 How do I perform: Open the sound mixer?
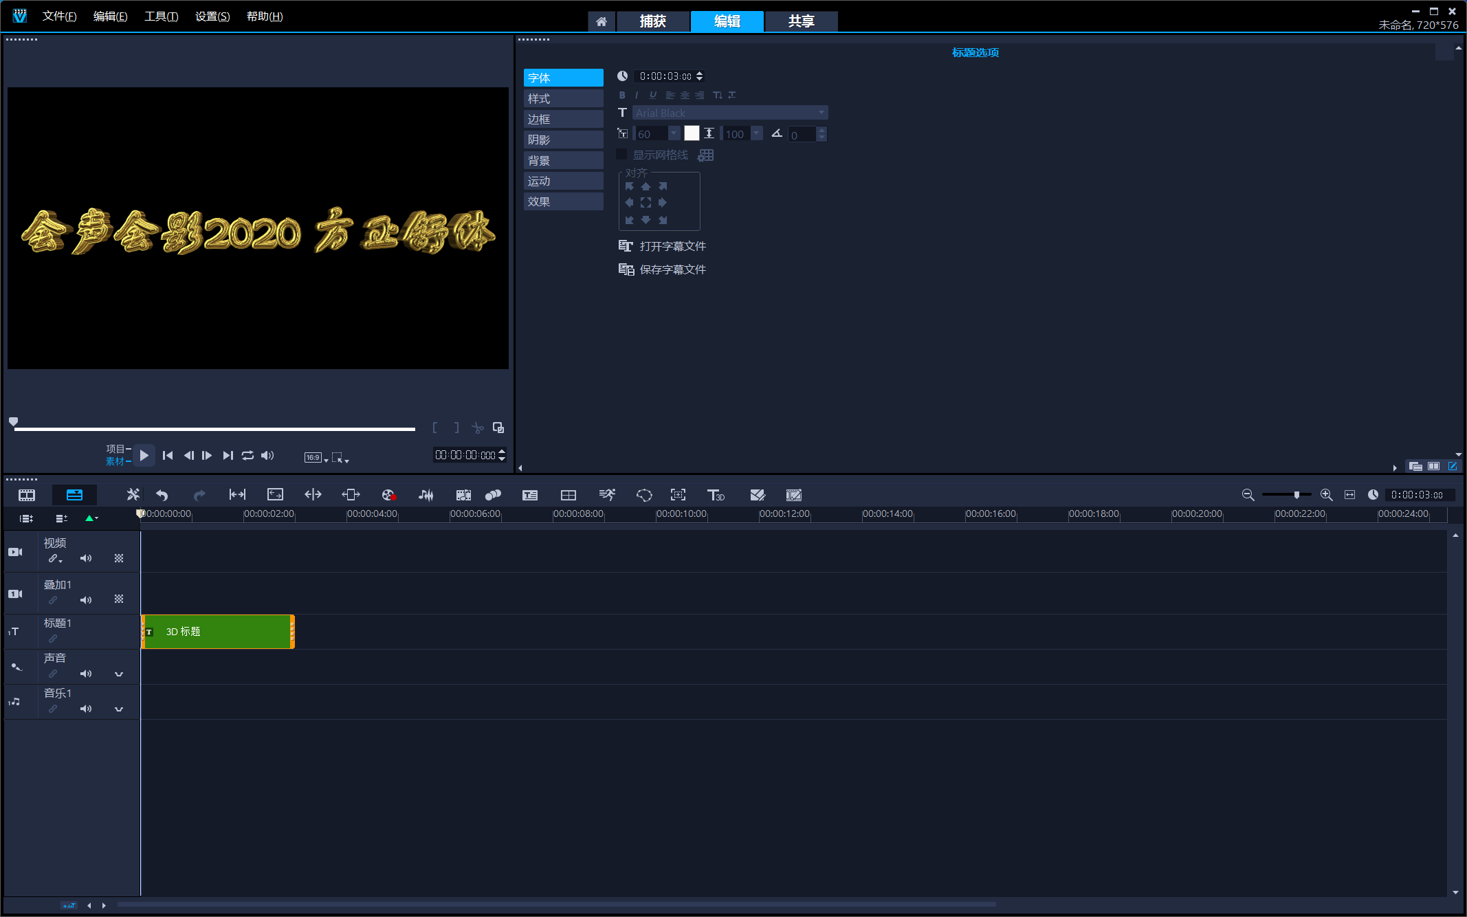pos(426,495)
